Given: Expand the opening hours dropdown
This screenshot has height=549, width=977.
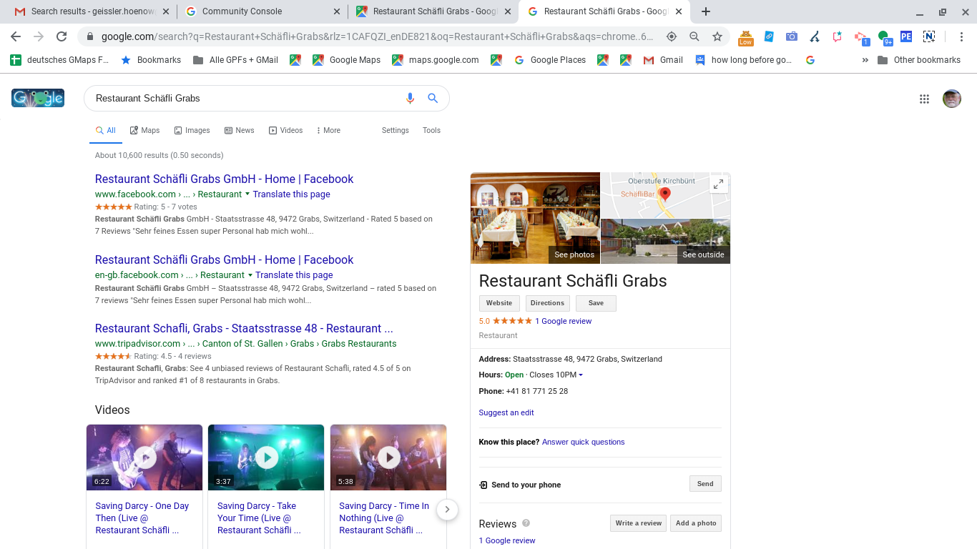Looking at the screenshot, I should [581, 375].
